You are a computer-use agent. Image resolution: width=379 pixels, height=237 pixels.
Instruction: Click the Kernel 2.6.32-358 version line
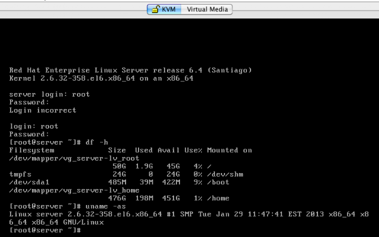click(x=101, y=78)
